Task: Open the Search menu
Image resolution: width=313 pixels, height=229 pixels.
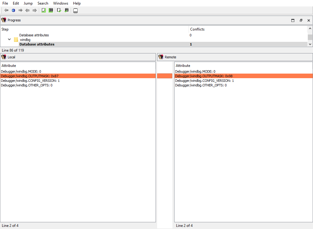Action: pos(43,3)
